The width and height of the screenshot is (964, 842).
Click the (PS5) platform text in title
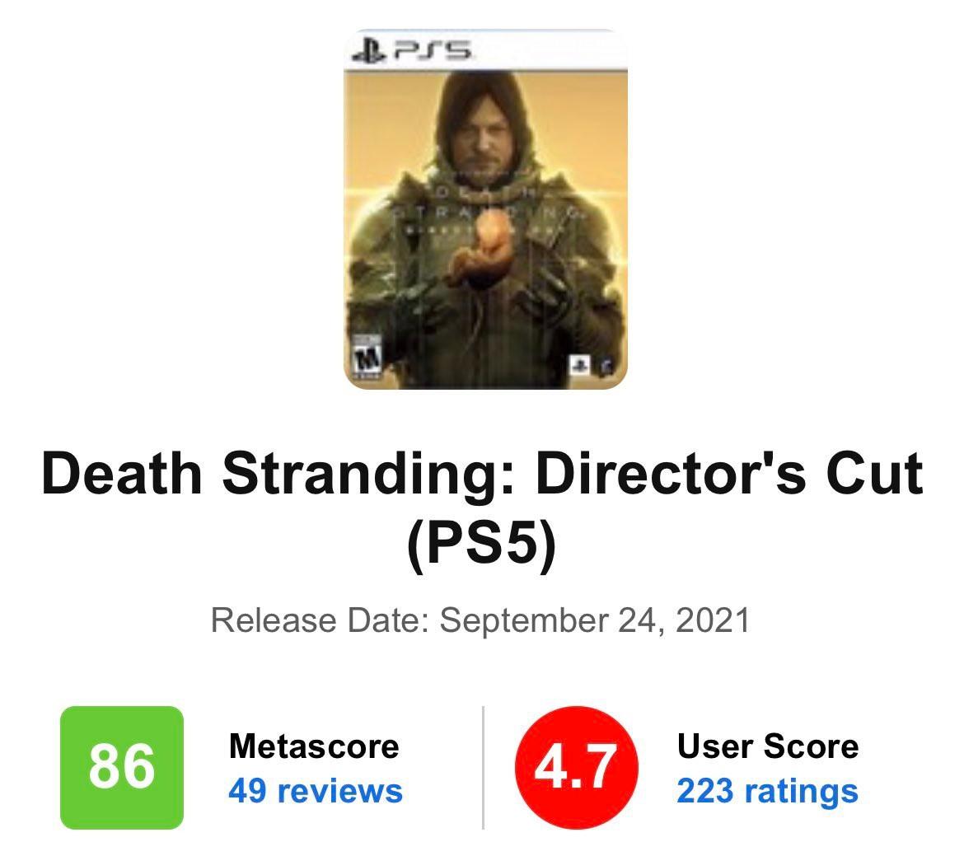coord(482,542)
